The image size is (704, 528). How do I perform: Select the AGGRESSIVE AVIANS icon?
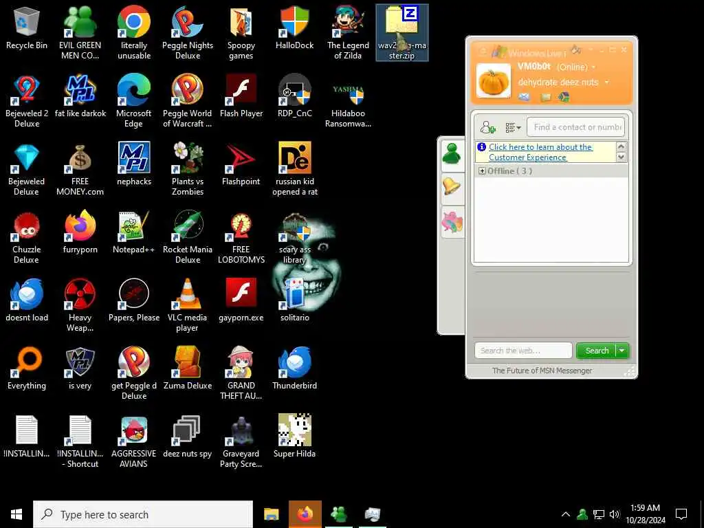pyautogui.click(x=134, y=442)
